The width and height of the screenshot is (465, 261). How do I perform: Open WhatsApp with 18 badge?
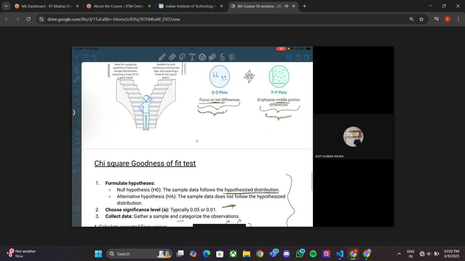pos(300,254)
